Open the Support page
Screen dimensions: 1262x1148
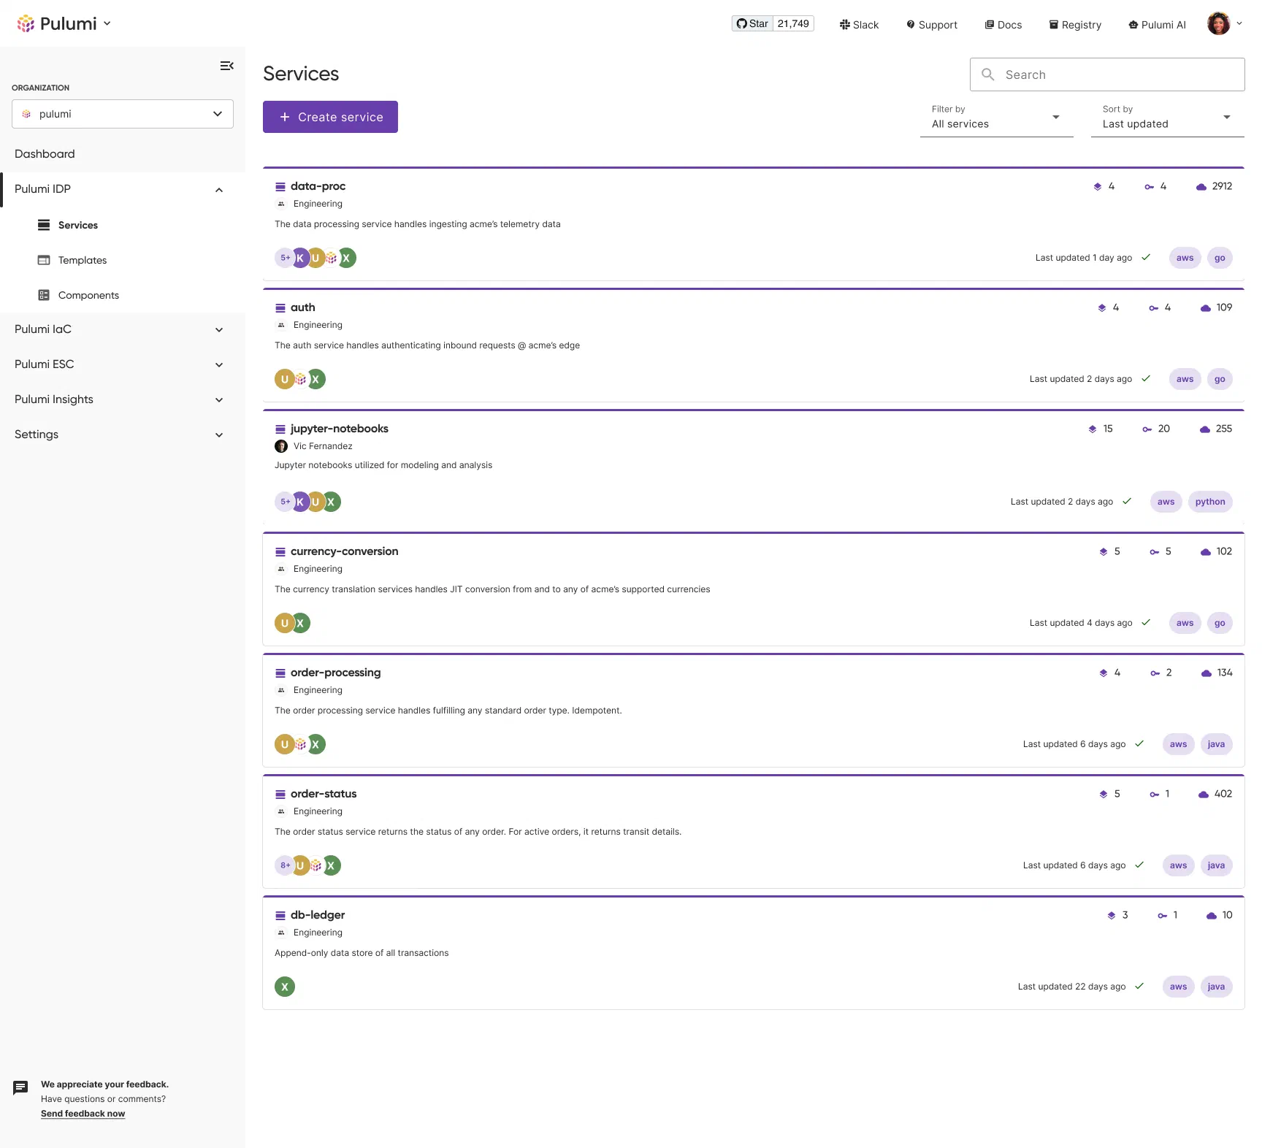(931, 24)
